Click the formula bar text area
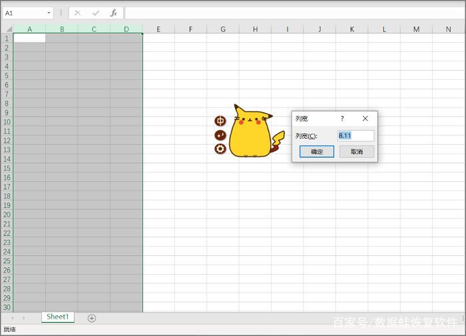Viewport: 466px width, 336px height. pyautogui.click(x=294, y=13)
